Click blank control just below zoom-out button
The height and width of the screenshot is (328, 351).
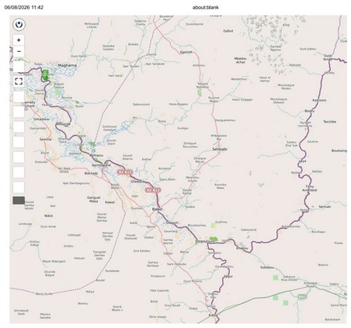(19, 67)
